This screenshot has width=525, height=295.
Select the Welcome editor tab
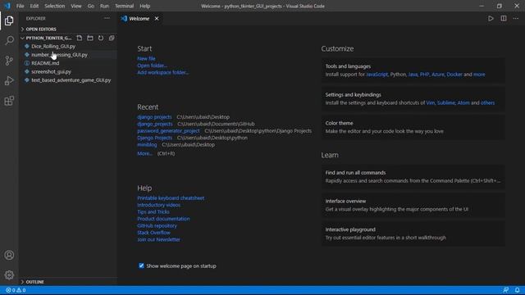click(x=139, y=18)
